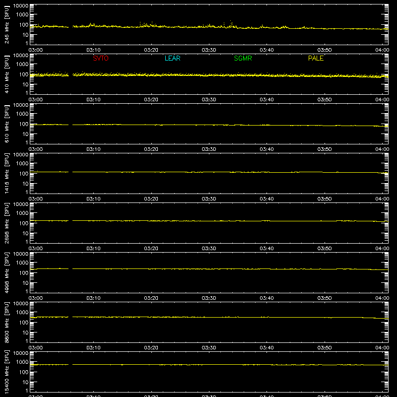Click 03:40 time label below 245 MHz plot

[x=266, y=50]
